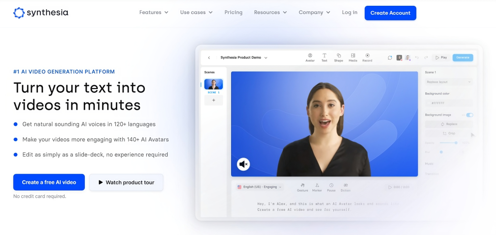Open the English (US) voice dropdown

259,187
